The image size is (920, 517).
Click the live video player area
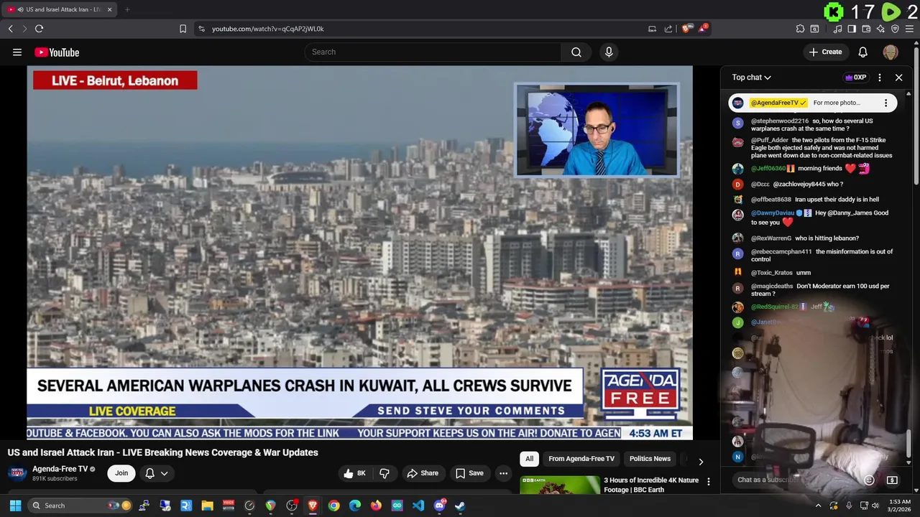[x=359, y=253]
